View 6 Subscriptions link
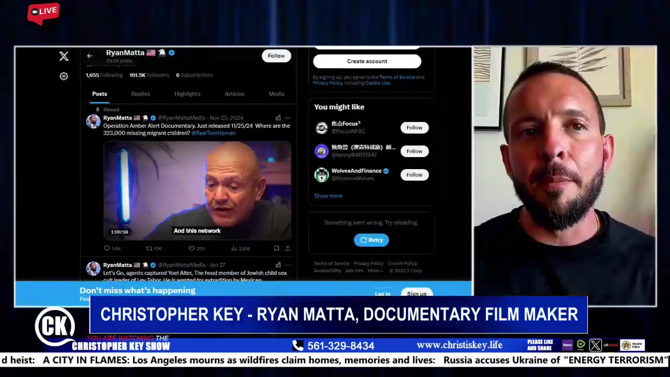 [194, 75]
